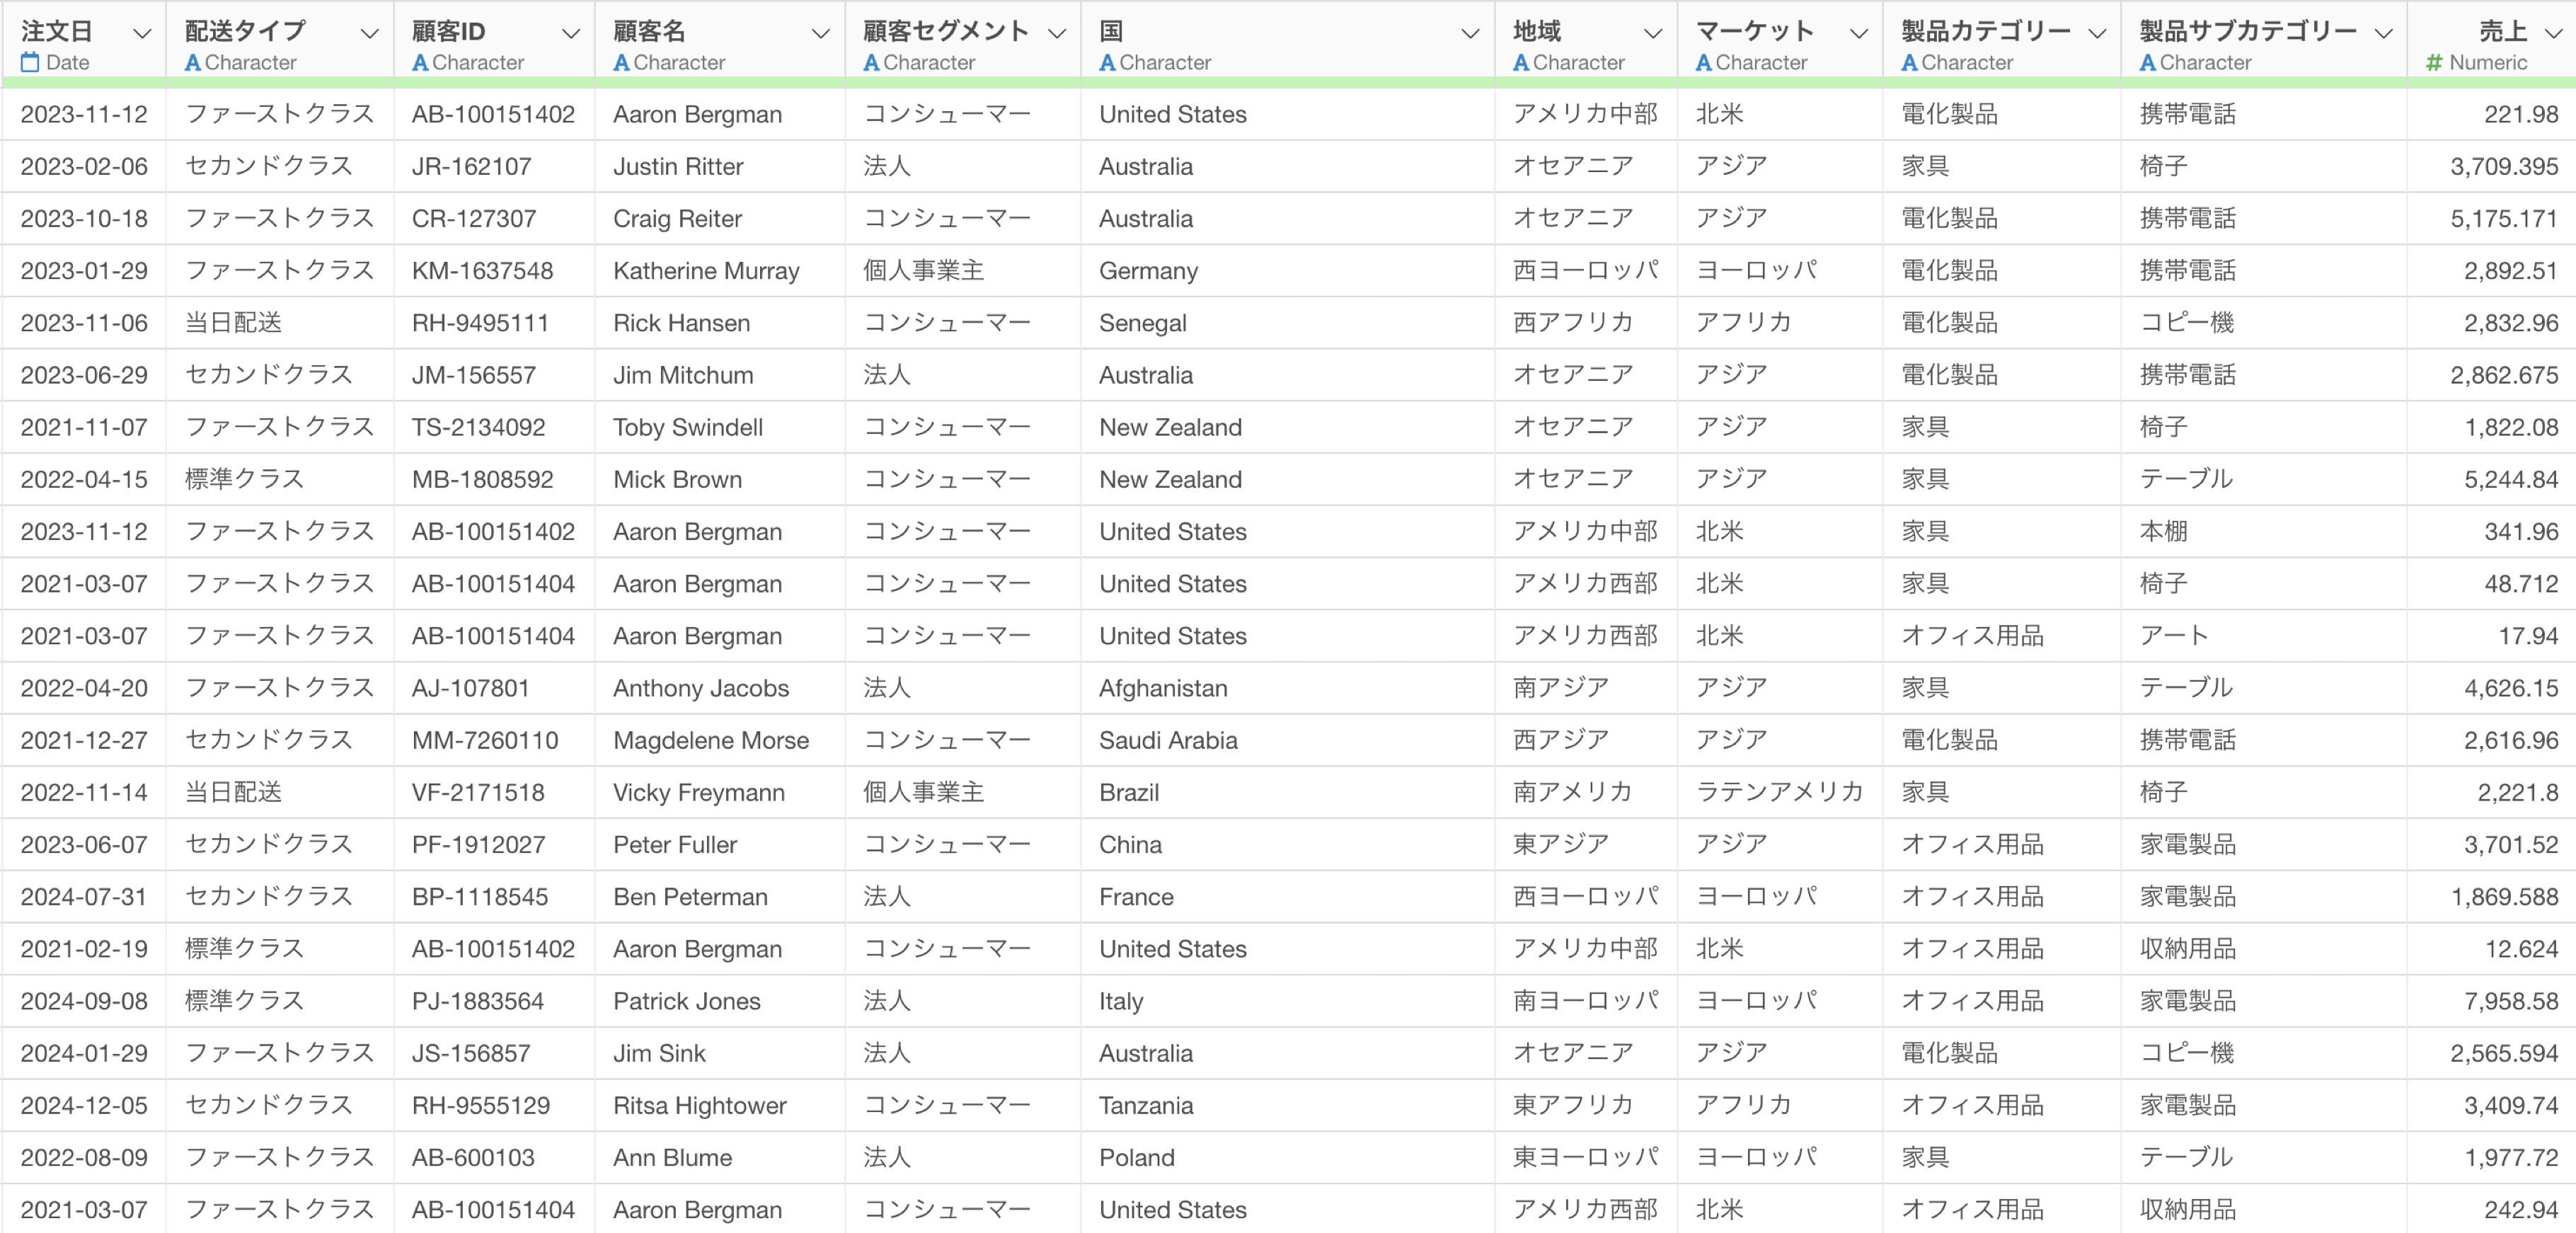Click the customer name Justin Ritter
The image size is (2576, 1233).
point(678,166)
